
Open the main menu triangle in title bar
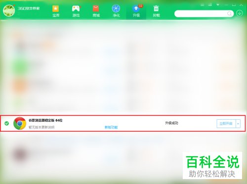click(x=218, y=5)
